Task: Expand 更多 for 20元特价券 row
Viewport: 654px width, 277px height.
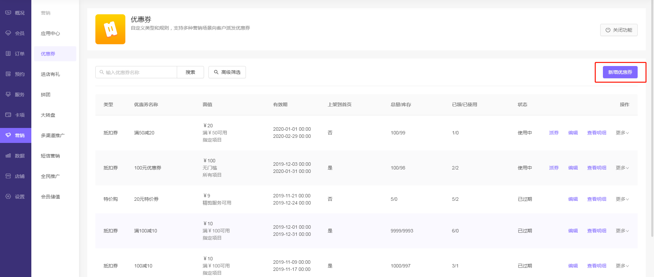Action: 622,199
